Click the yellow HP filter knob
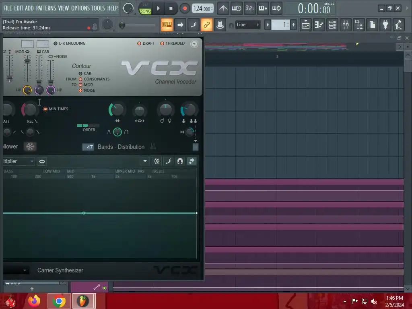 pyautogui.click(x=27, y=90)
